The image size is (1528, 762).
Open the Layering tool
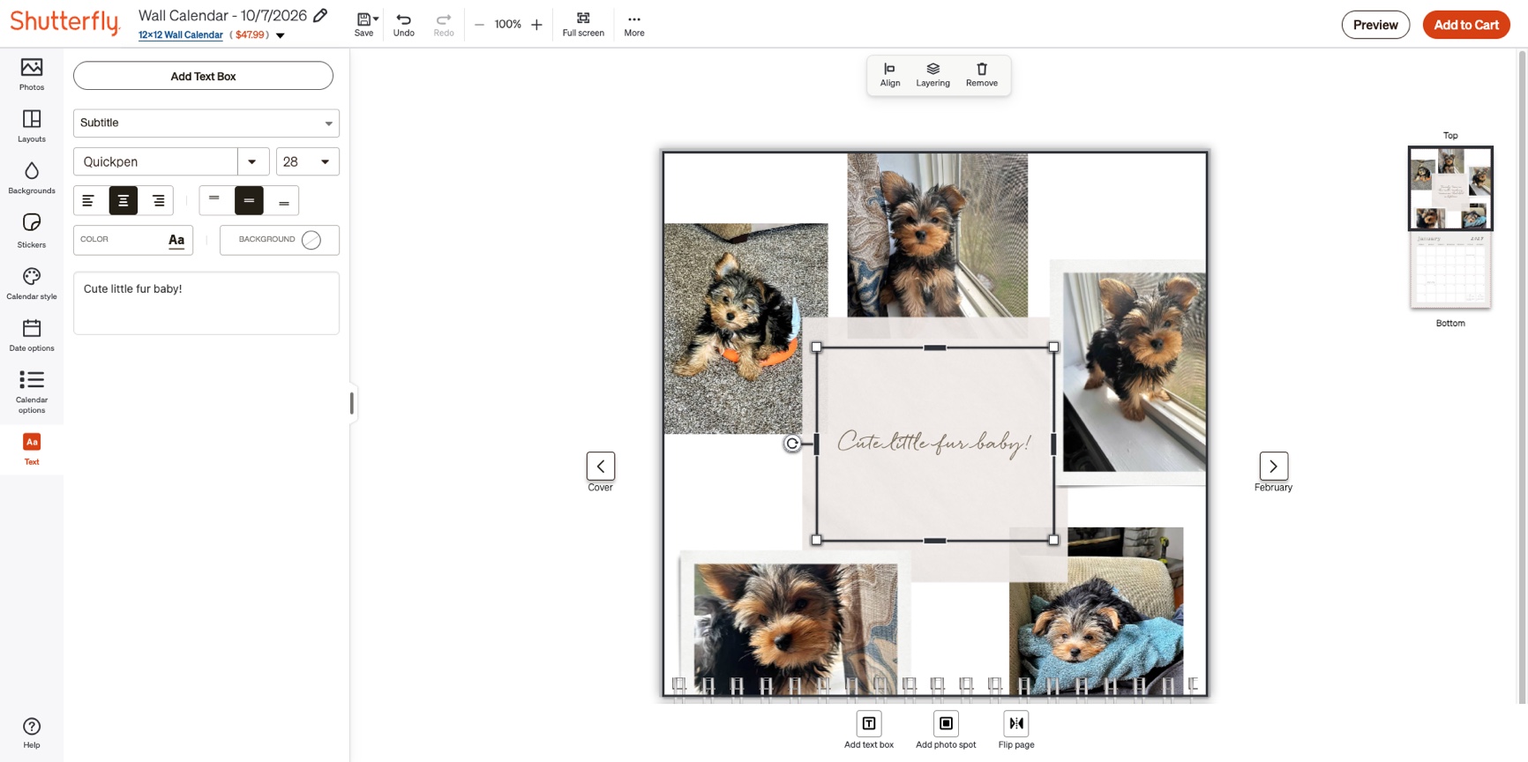933,75
